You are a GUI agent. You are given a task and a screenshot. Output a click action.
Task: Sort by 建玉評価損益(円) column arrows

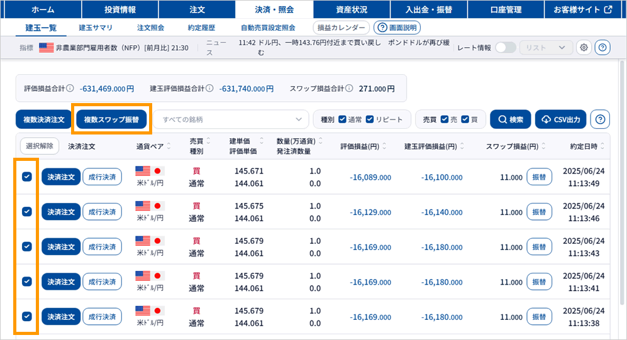click(x=462, y=146)
